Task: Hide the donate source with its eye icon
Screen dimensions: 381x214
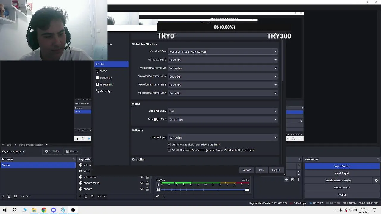Action: (x=142, y=189)
